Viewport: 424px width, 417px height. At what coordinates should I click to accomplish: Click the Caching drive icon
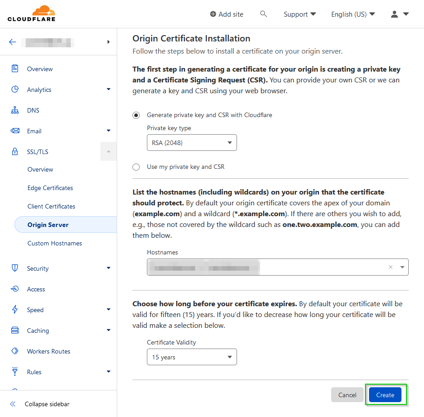(15, 331)
